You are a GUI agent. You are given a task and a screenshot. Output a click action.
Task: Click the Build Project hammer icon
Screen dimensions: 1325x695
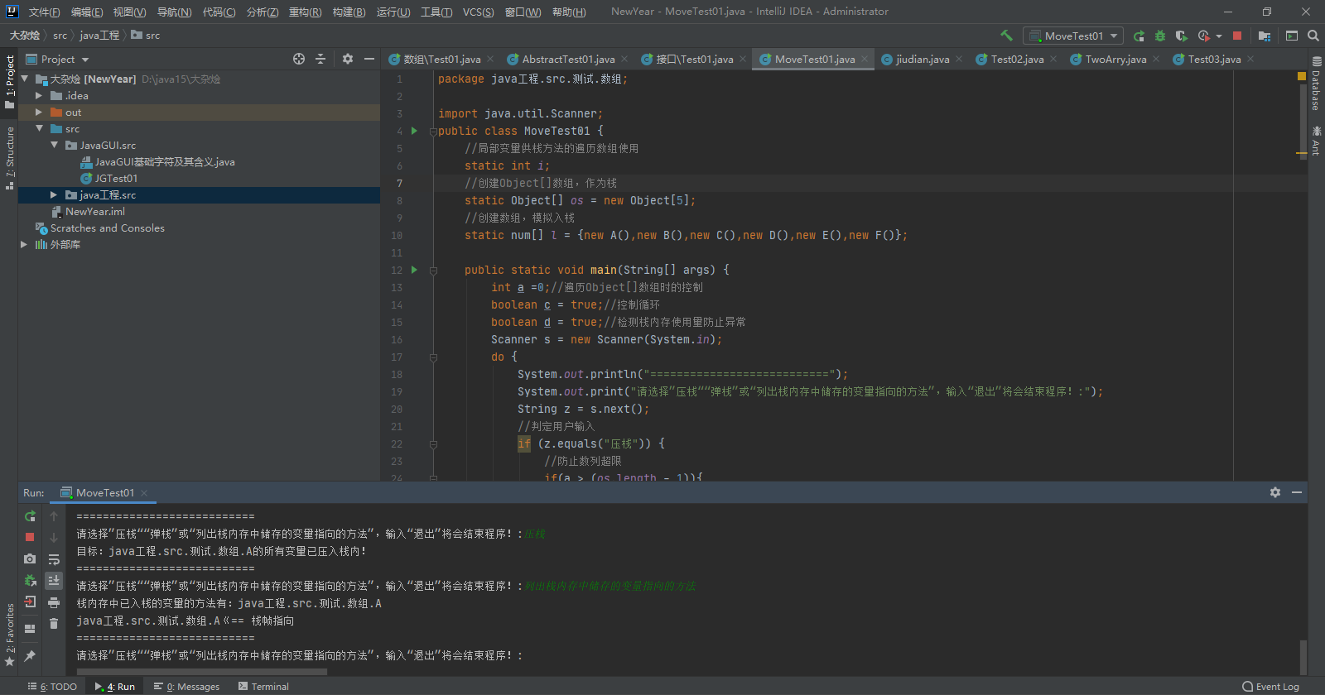pyautogui.click(x=1006, y=36)
